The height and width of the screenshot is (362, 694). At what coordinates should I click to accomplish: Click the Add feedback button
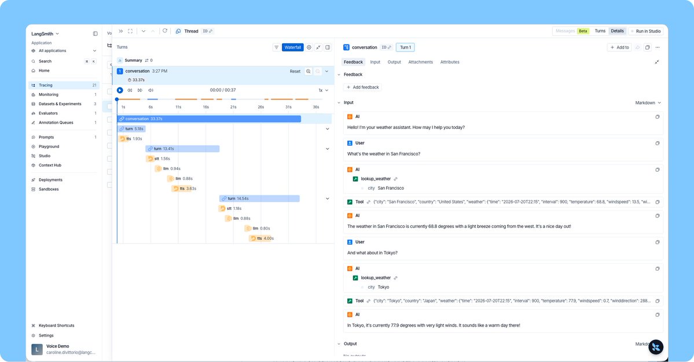point(362,87)
